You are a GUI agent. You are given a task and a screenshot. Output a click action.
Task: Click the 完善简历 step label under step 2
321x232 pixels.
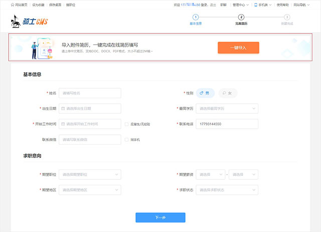[x=241, y=24]
